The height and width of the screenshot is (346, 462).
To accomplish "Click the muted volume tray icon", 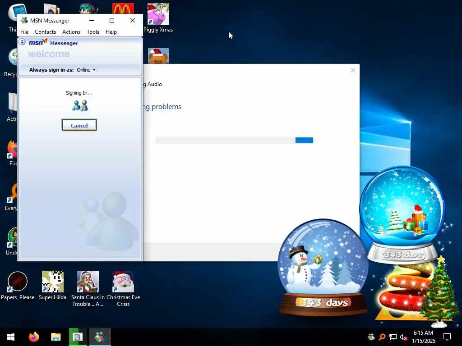I will click(x=403, y=337).
